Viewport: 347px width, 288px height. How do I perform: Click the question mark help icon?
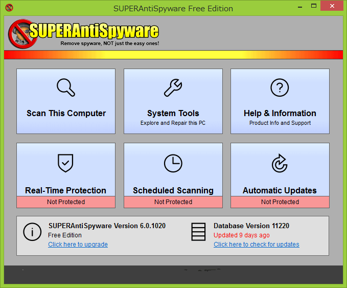tap(280, 87)
